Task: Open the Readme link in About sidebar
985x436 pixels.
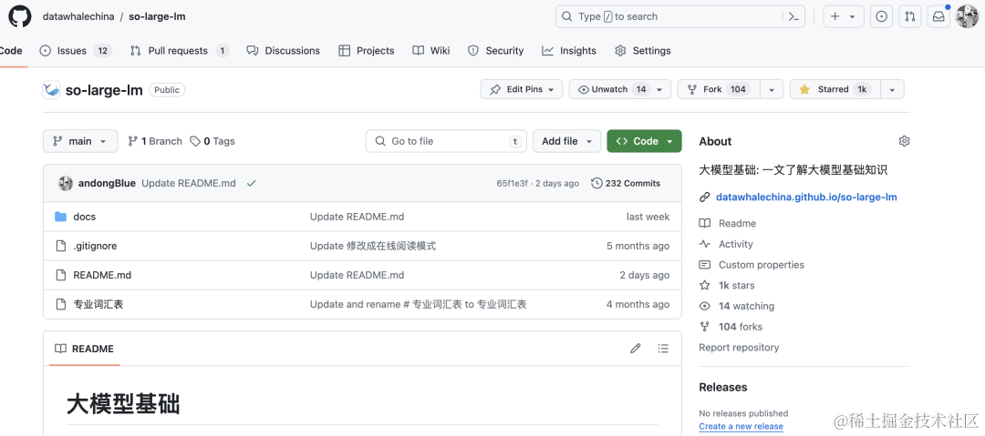Action: [x=738, y=223]
